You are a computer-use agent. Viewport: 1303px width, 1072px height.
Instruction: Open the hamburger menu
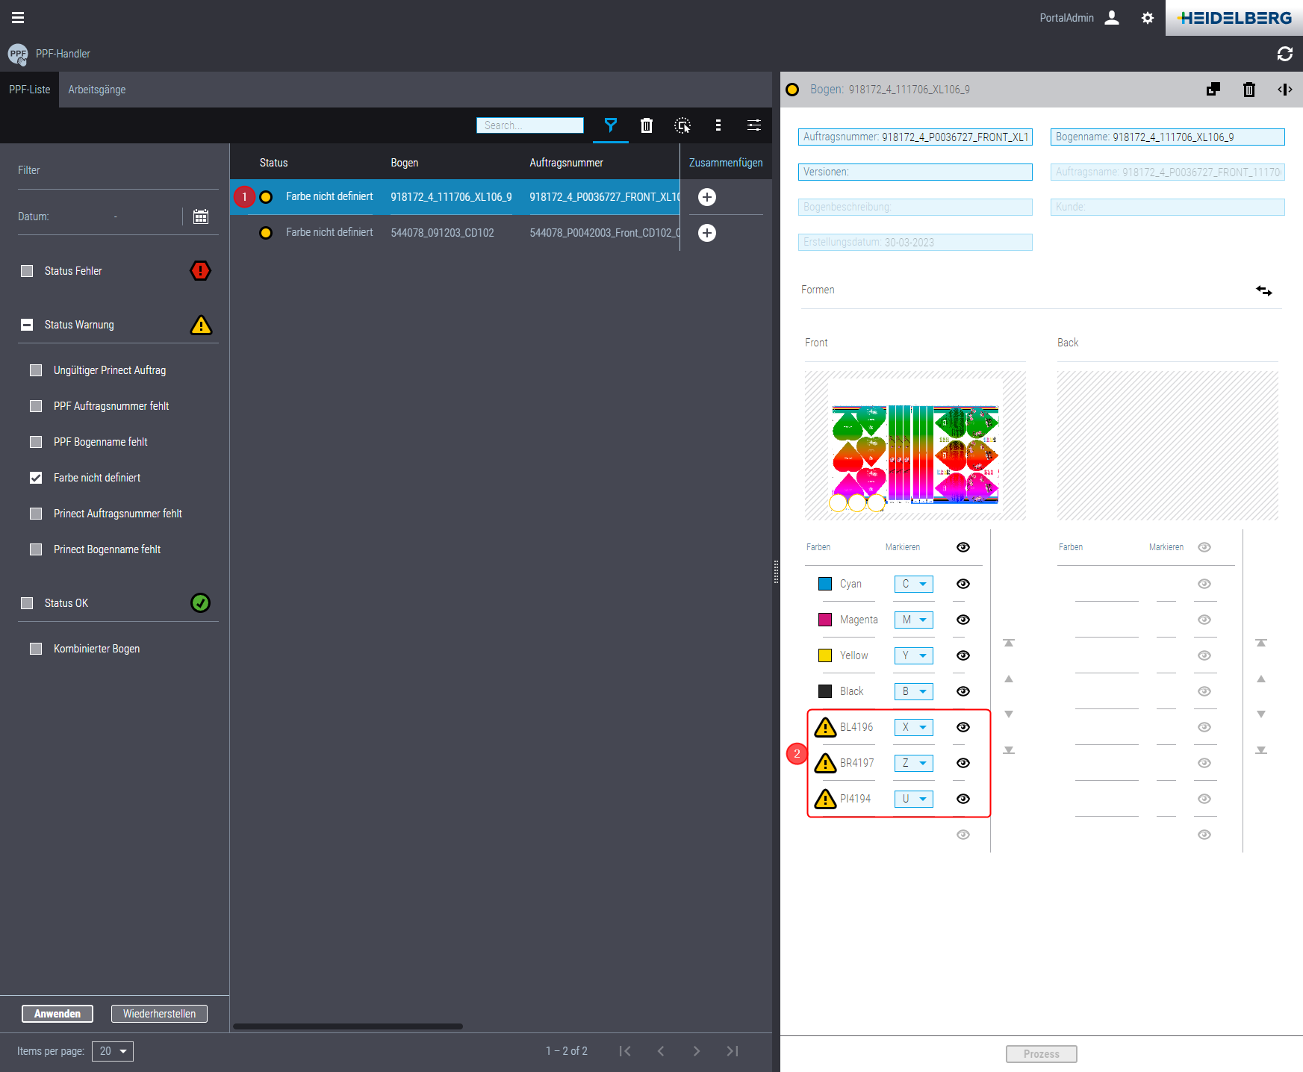point(18,17)
